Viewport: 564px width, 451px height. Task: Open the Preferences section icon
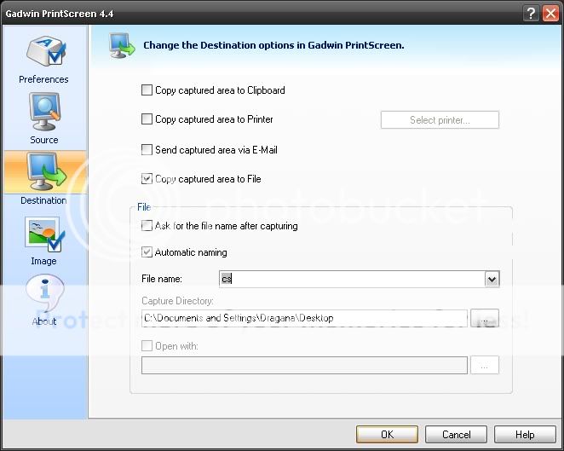coord(45,51)
